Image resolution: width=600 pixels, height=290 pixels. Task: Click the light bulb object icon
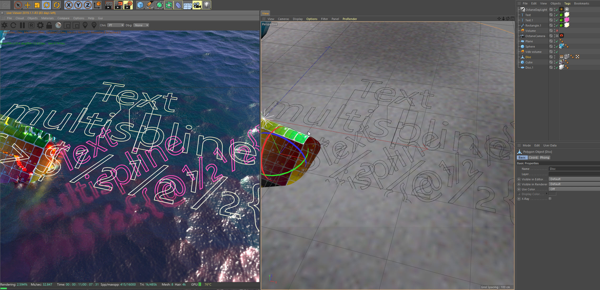coord(207,5)
